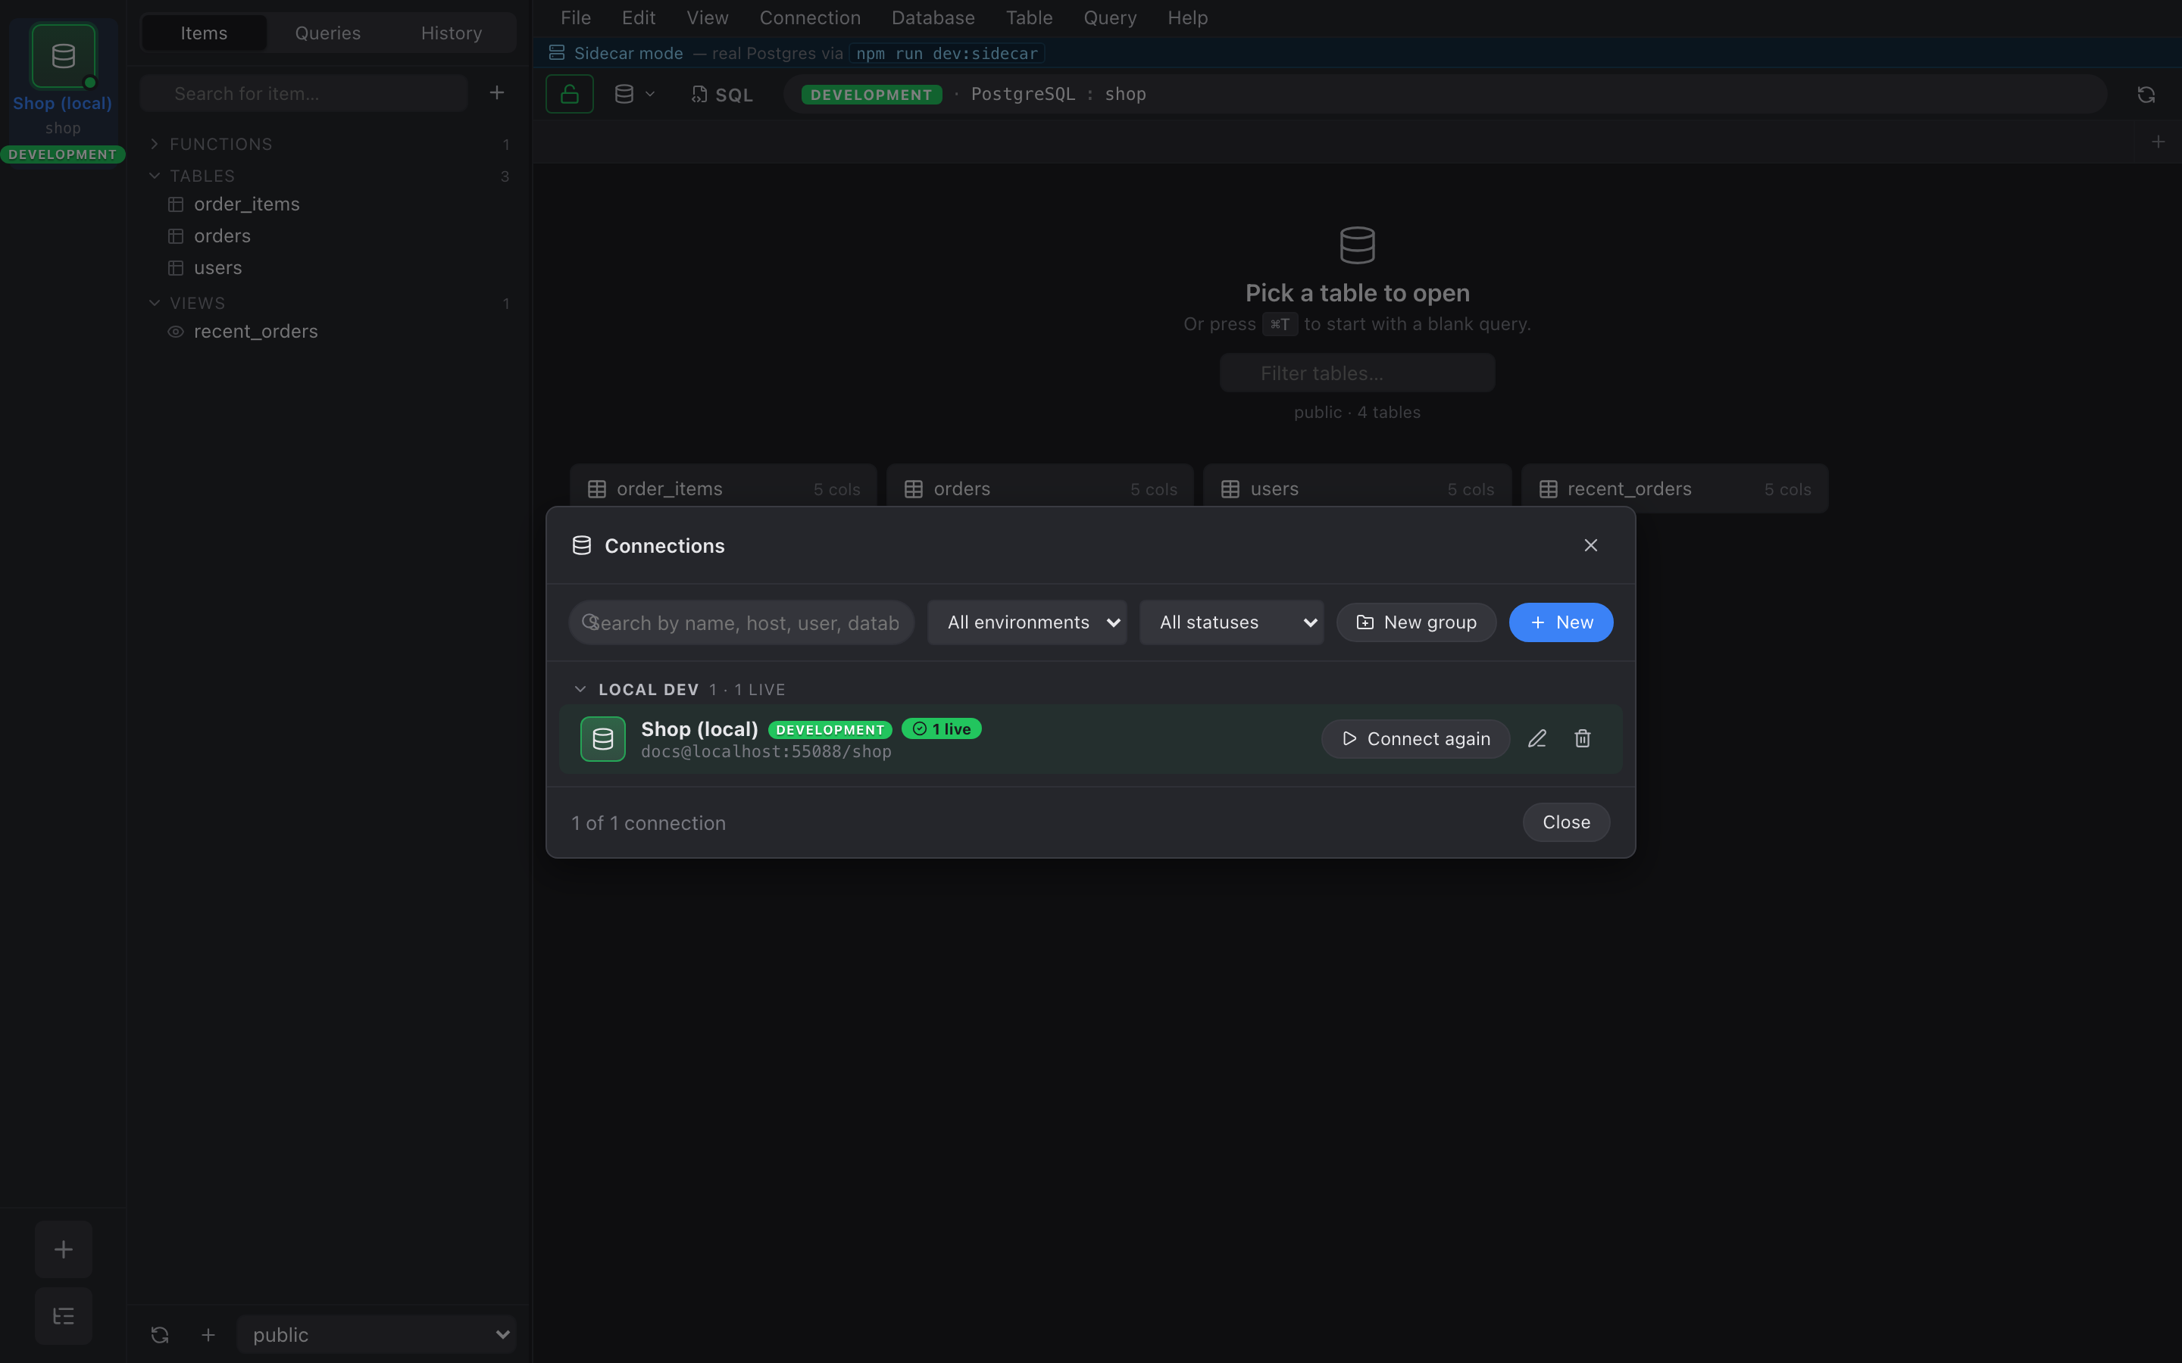The width and height of the screenshot is (2182, 1363).
Task: Open the database selector dropdown in toolbar
Action: click(x=634, y=94)
